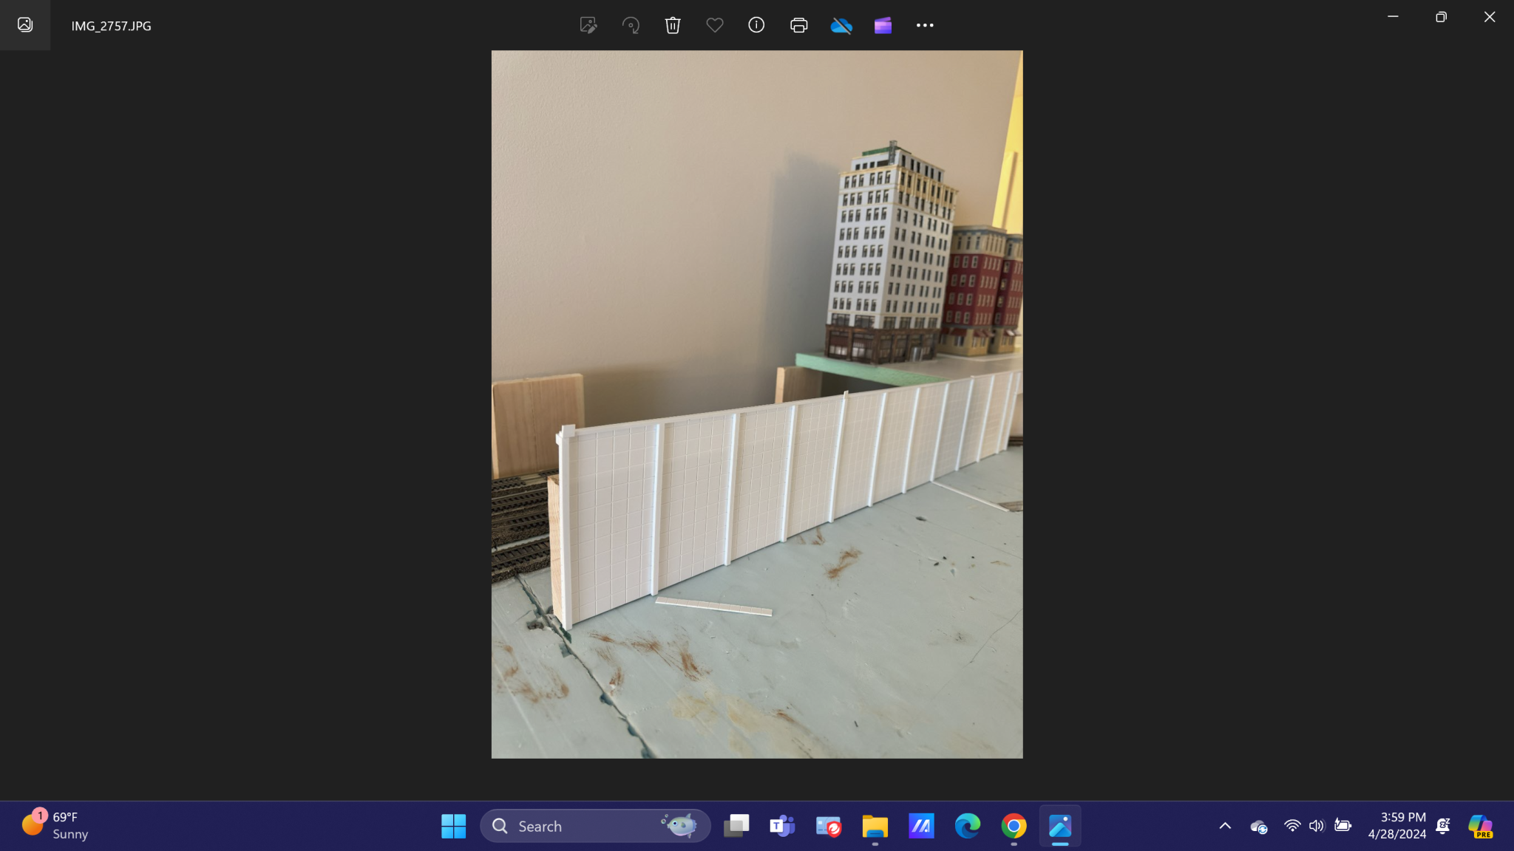1514x851 pixels.
Task: Open the Photos gallery icon at top-left
Action: coord(25,25)
